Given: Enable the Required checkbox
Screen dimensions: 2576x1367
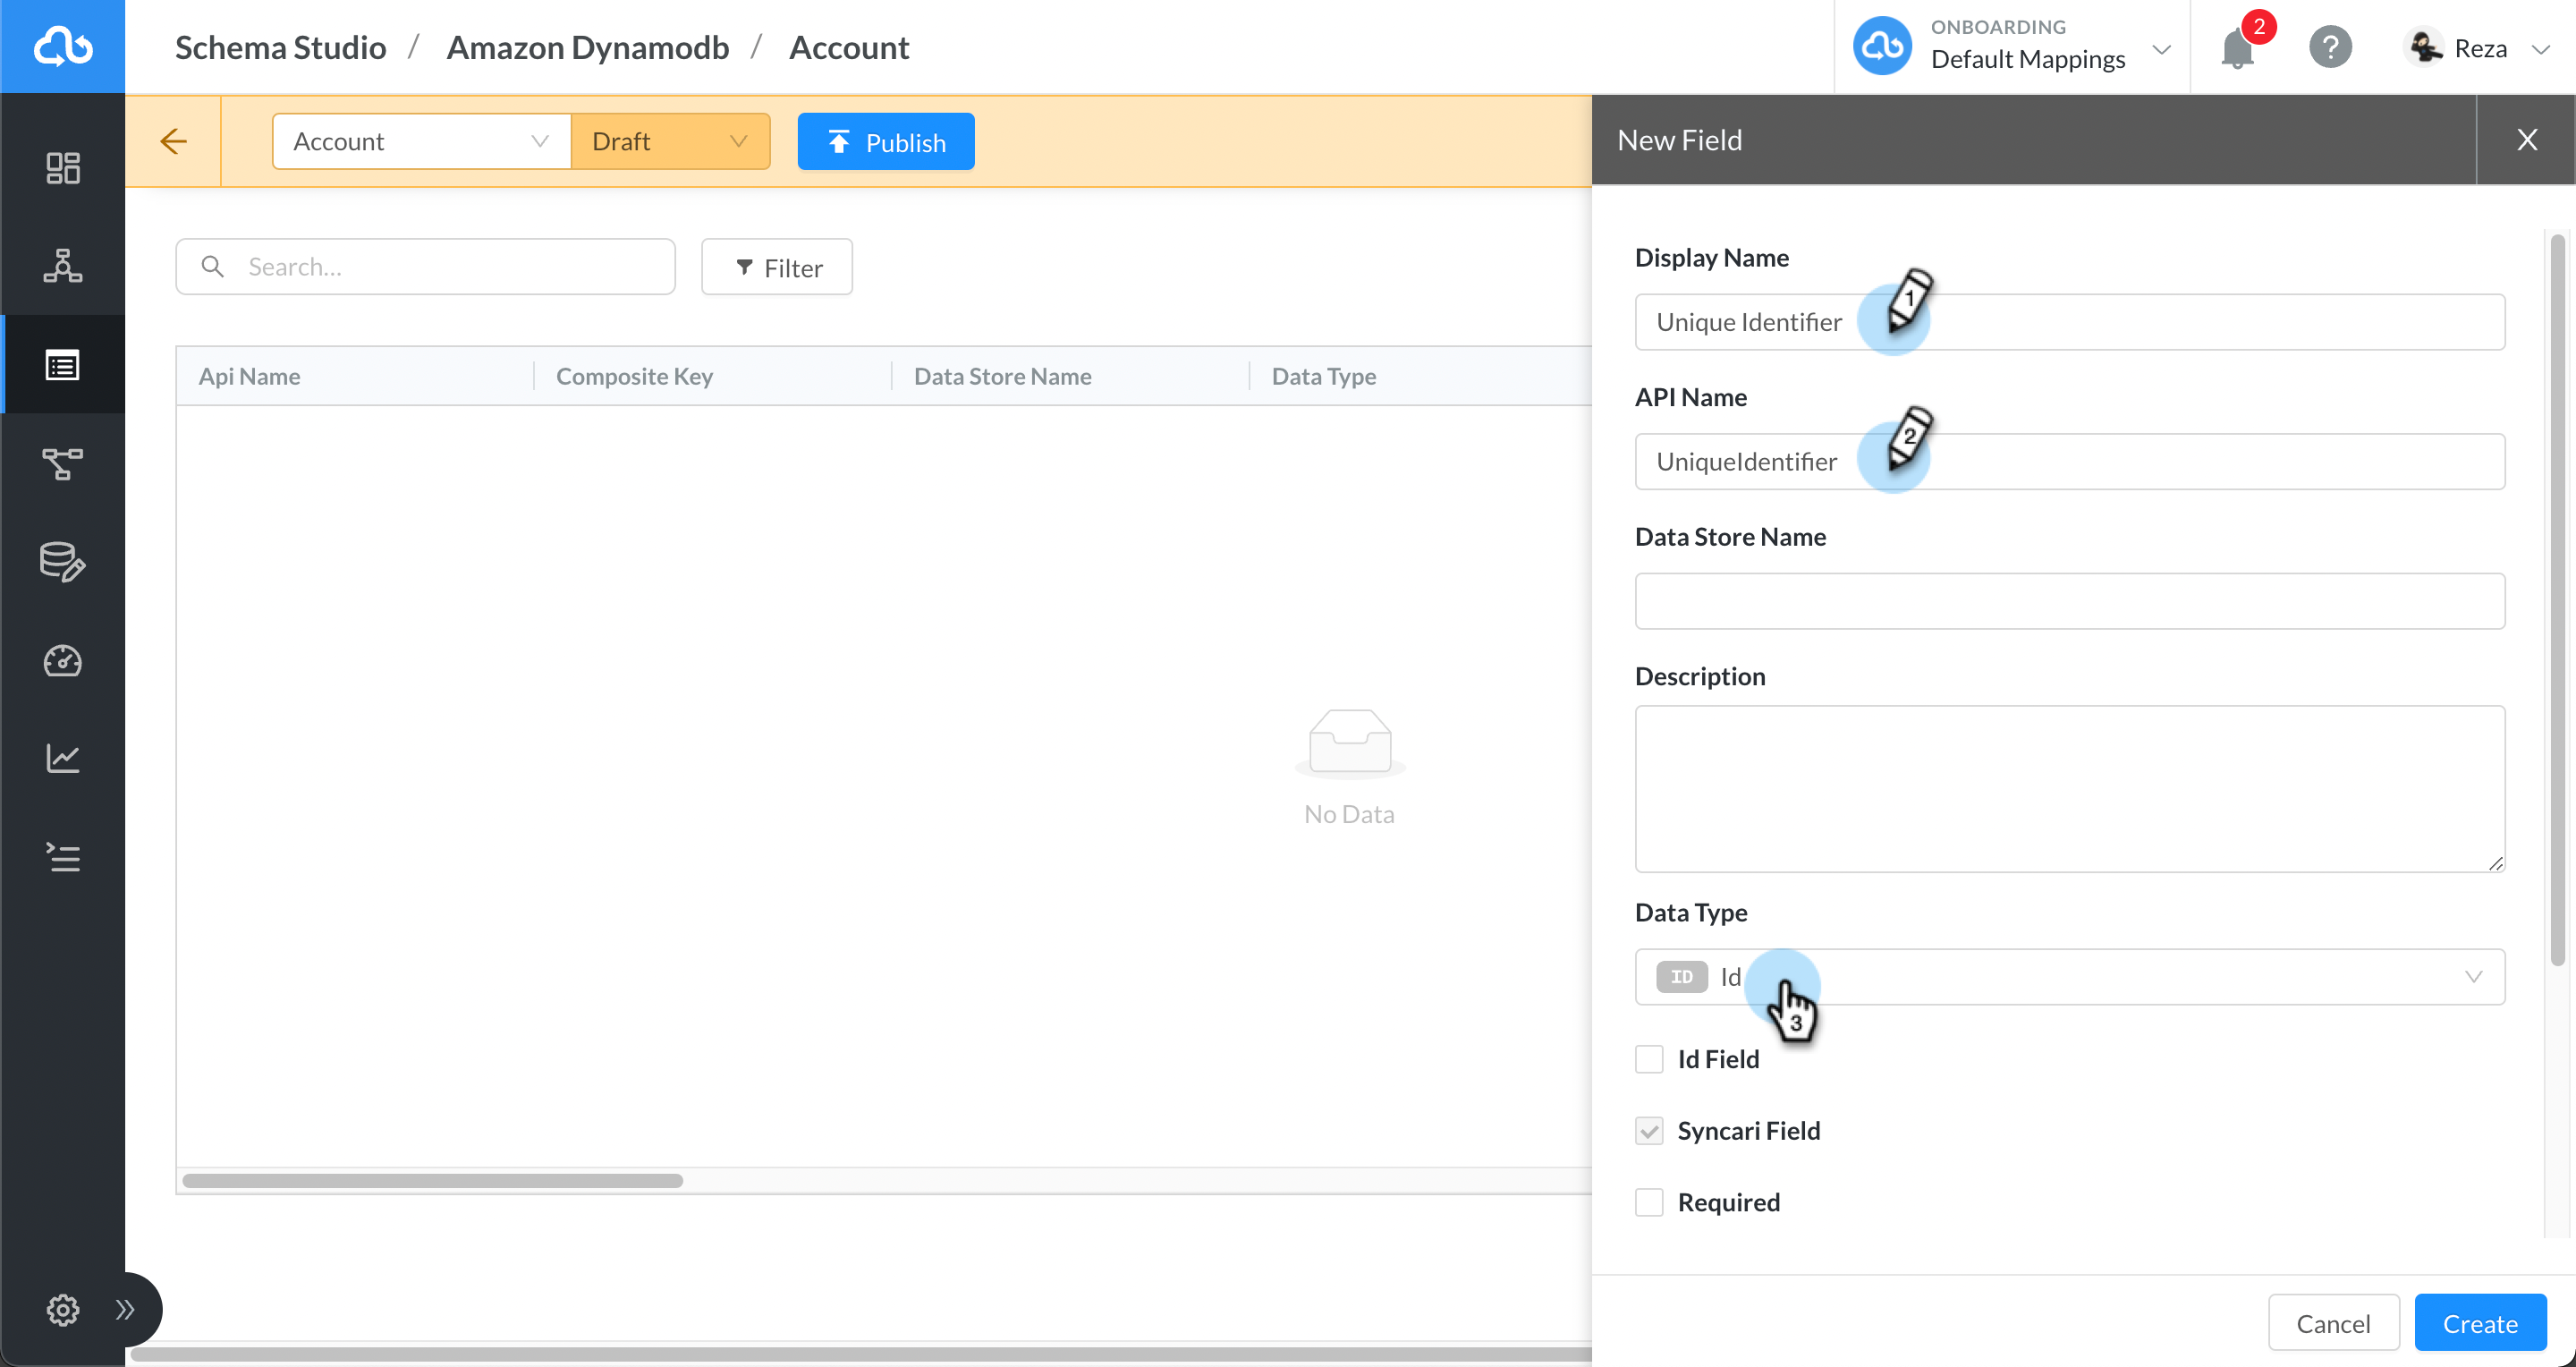Looking at the screenshot, I should click(x=1649, y=1202).
